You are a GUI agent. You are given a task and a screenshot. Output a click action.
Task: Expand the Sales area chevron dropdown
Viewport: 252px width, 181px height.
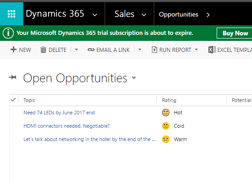pyautogui.click(x=144, y=15)
